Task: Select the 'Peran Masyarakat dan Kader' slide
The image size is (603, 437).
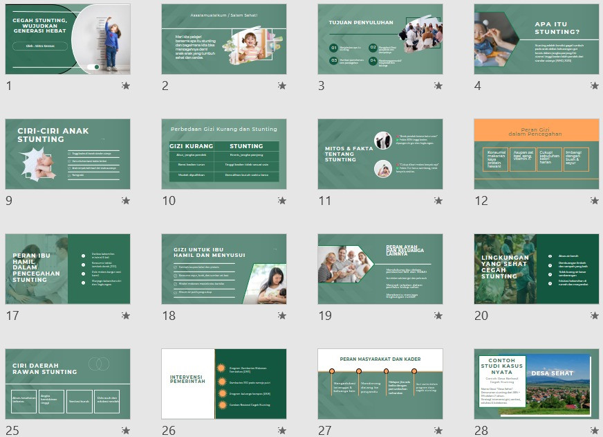Action: 380,384
